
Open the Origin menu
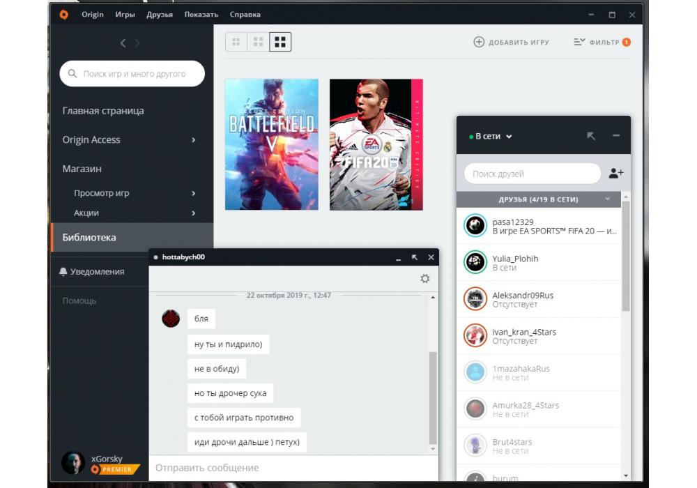click(x=93, y=15)
